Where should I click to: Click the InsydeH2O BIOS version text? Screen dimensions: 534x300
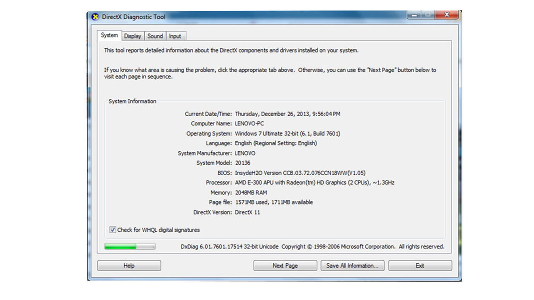point(300,173)
